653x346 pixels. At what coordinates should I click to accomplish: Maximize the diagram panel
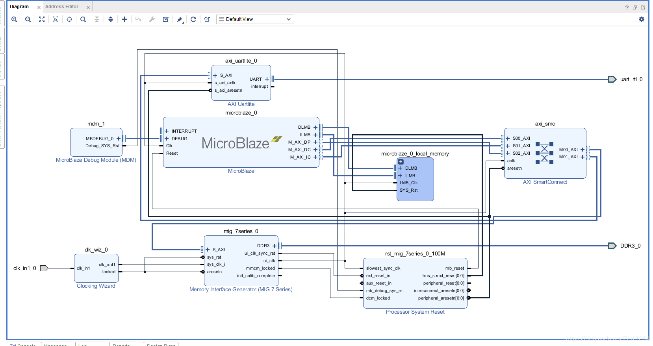(643, 7)
